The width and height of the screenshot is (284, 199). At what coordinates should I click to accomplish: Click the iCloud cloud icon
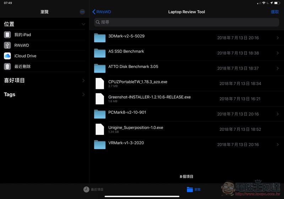click(7, 56)
